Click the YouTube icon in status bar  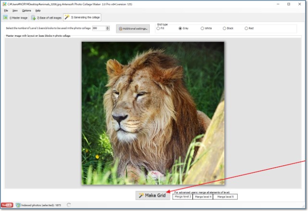point(7,205)
